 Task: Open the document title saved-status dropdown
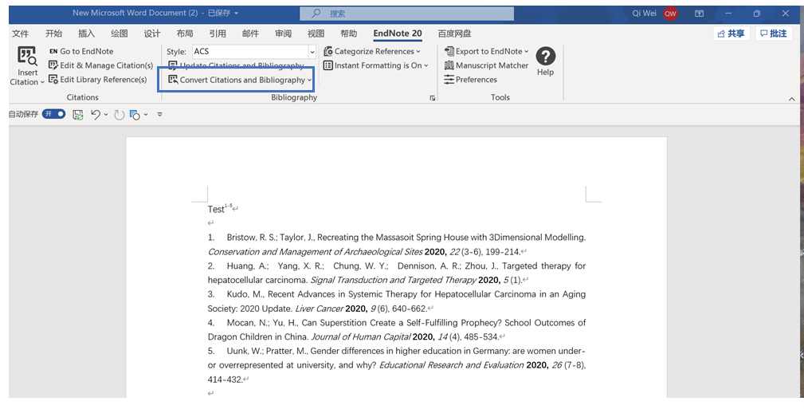coord(237,13)
